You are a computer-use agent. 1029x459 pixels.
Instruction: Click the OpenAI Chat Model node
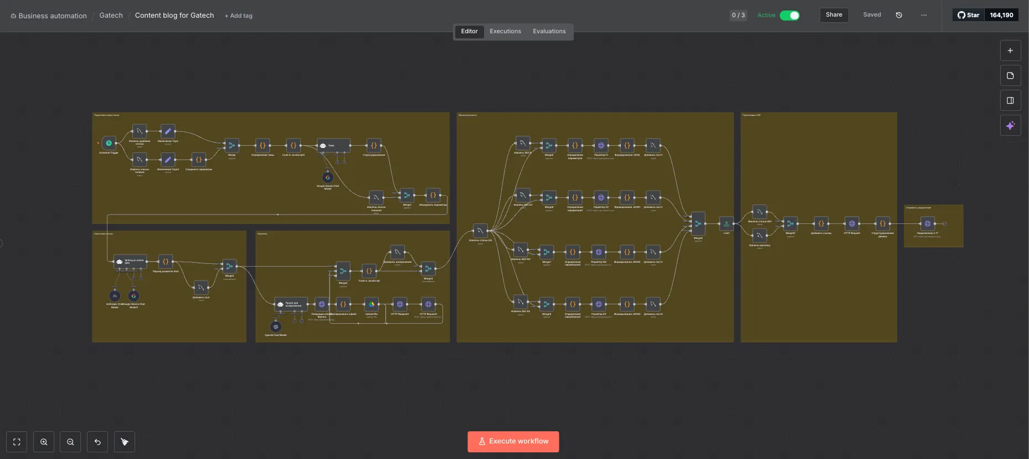coord(276,327)
